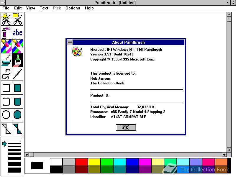Viewport: 236px width, 177px height.
Task: Pick the bright red color swatch
Action: (x=81, y=162)
